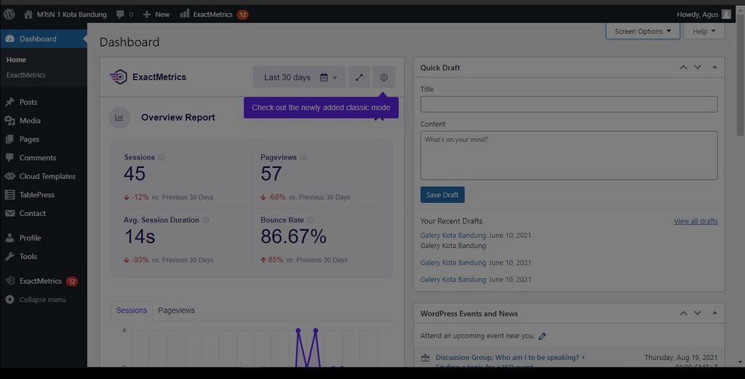
Task: Click the Sessions value 45
Action: click(x=135, y=174)
